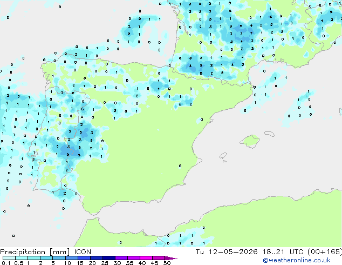Click the purple 30 to 35 legend swatch

click(121, 258)
